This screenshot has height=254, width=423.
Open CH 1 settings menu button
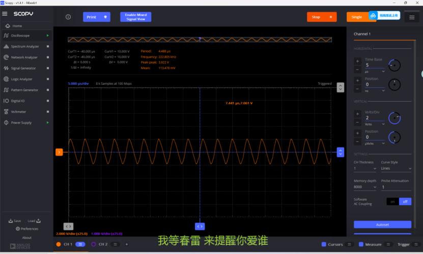80,244
